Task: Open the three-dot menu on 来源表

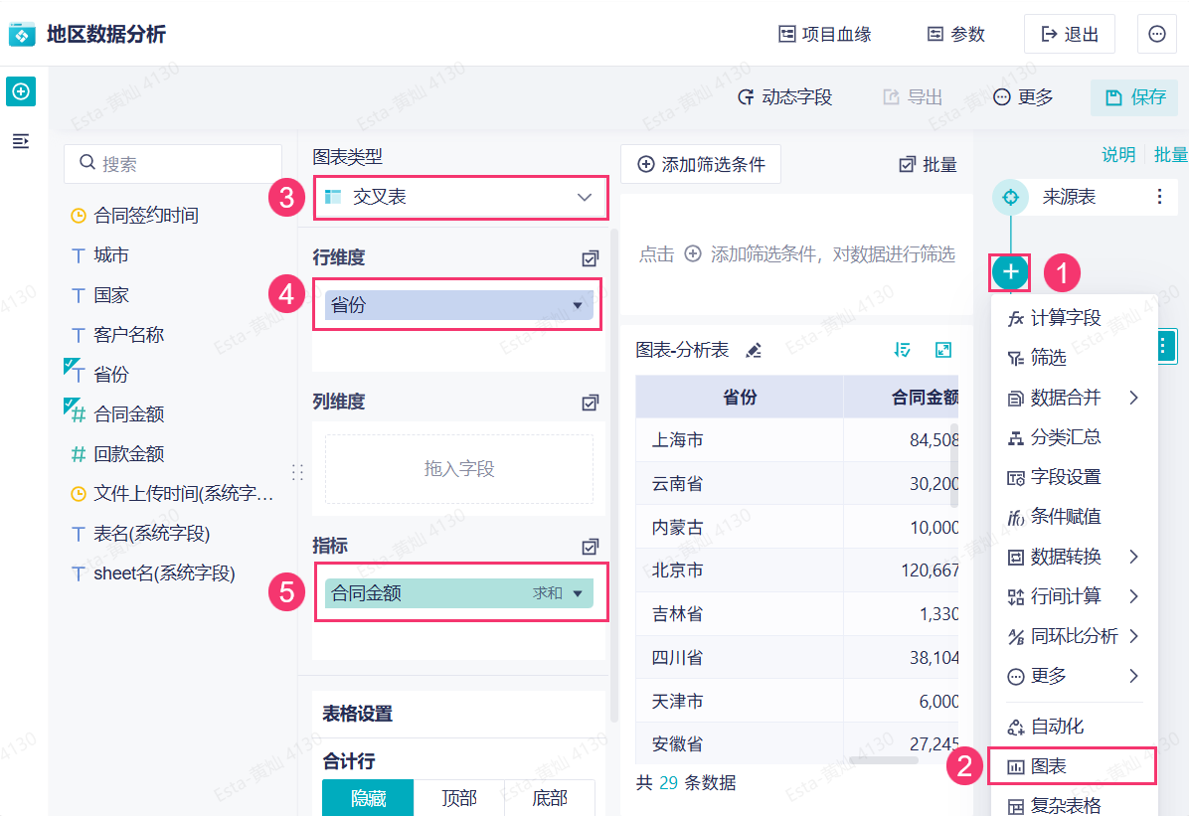Action: click(1159, 197)
